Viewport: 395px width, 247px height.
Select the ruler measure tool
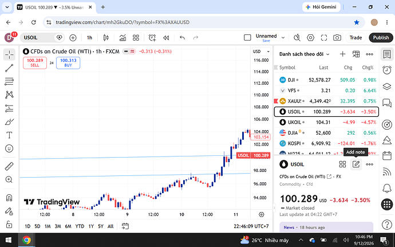(9, 166)
